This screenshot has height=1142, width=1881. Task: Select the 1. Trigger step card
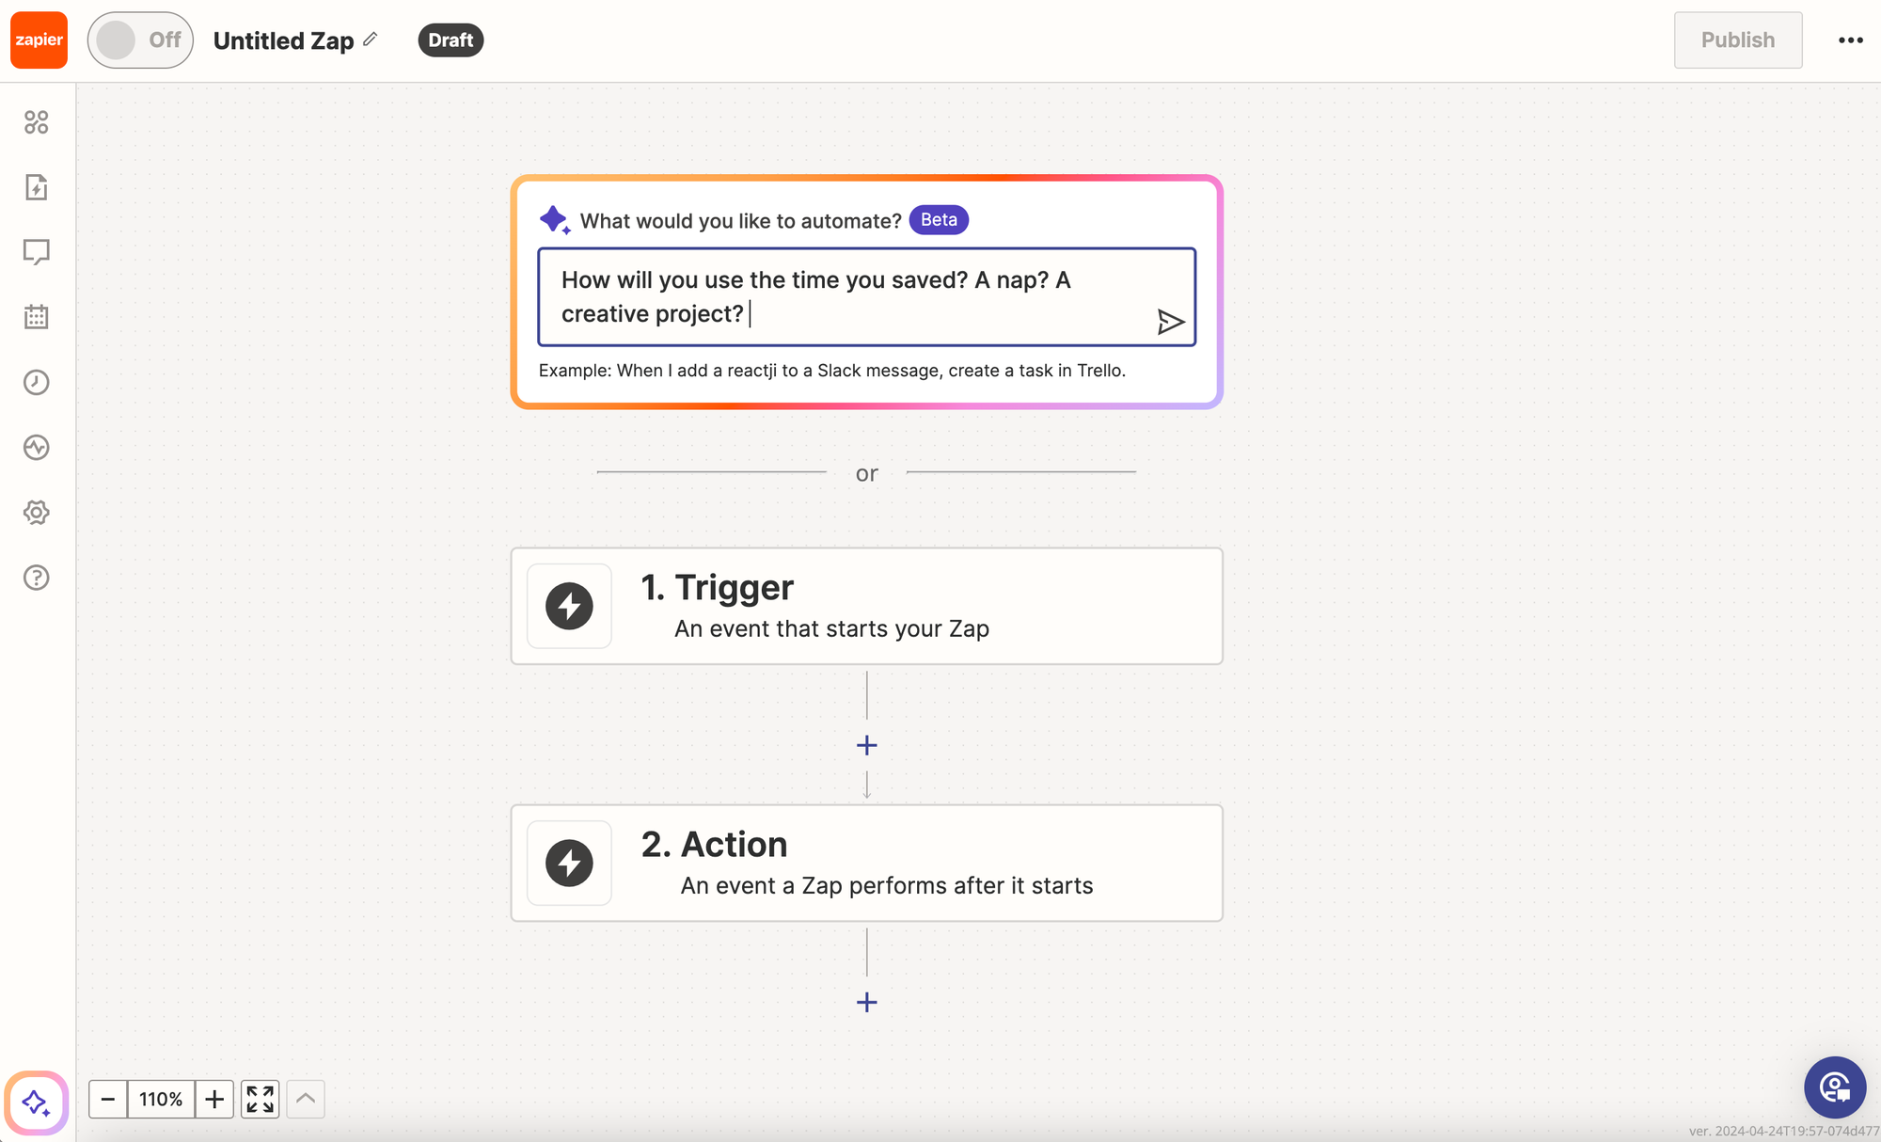click(866, 606)
